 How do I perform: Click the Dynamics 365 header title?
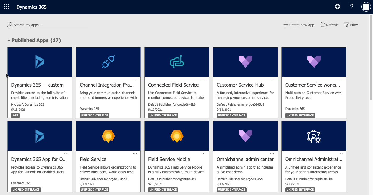click(31, 7)
